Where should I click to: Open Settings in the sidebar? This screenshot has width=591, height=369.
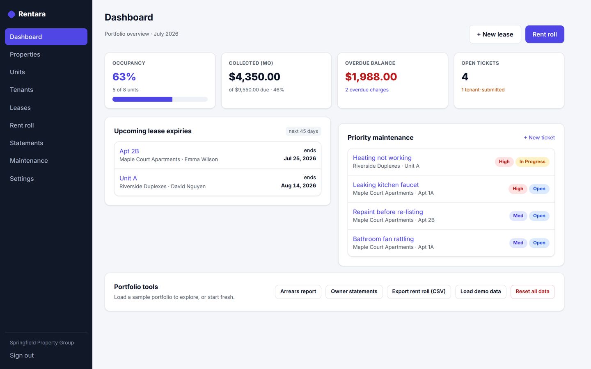pos(46,179)
